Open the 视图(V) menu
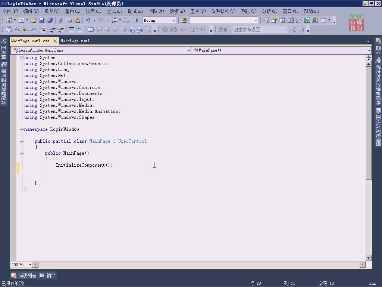The width and height of the screenshot is (382, 287). click(x=51, y=11)
